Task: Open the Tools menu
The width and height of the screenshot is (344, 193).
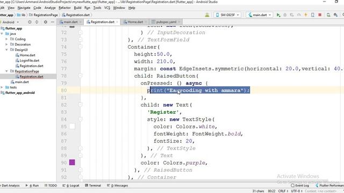Action: (x=97, y=8)
